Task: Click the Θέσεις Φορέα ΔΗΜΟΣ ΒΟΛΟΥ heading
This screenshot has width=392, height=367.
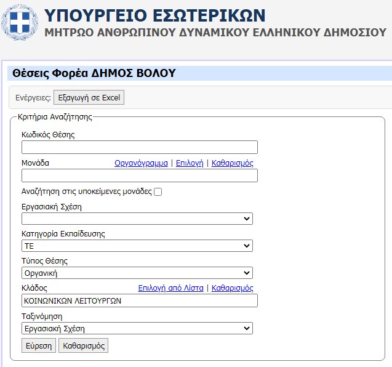Action: coord(94,73)
